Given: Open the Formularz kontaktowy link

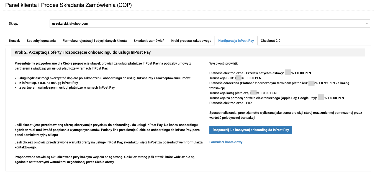Looking at the screenshot, I should coord(226,142).
